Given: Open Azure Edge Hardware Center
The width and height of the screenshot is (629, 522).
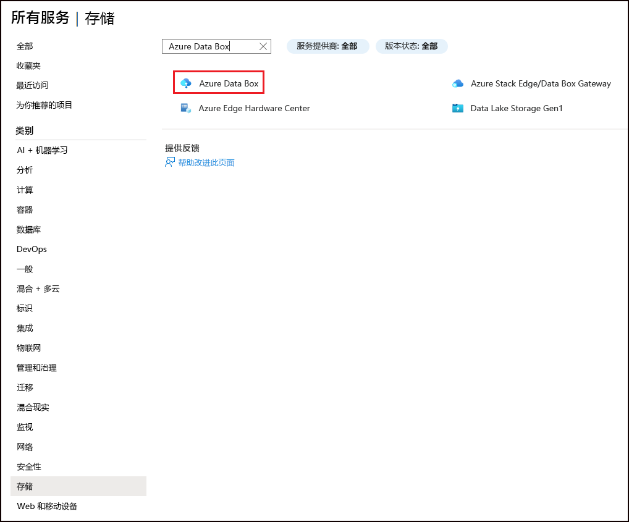Looking at the screenshot, I should 255,108.
